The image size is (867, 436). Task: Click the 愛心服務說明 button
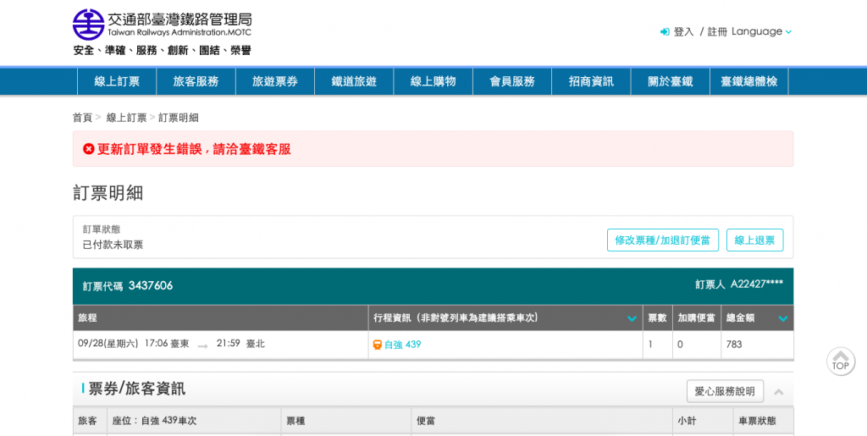(725, 391)
